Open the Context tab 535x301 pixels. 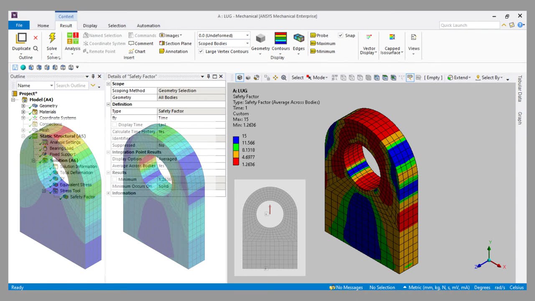click(x=66, y=16)
